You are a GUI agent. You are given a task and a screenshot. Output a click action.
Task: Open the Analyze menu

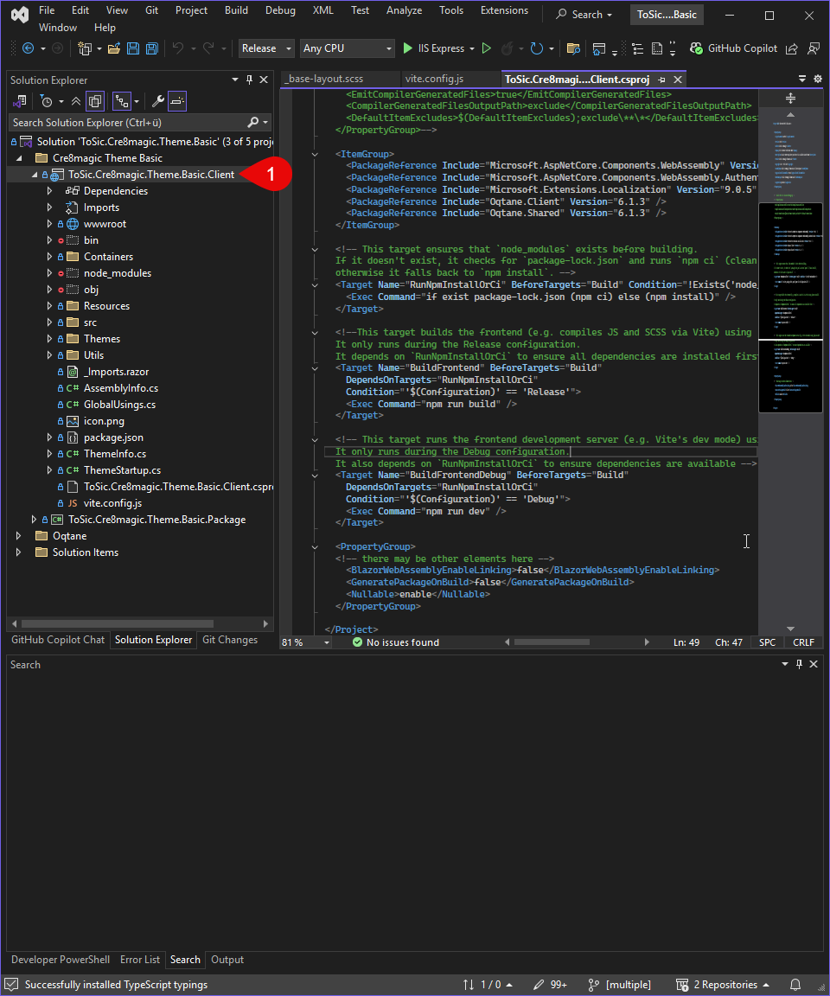(404, 10)
